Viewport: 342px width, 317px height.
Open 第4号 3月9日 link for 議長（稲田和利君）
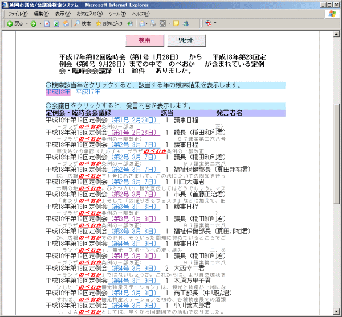coord(134,256)
